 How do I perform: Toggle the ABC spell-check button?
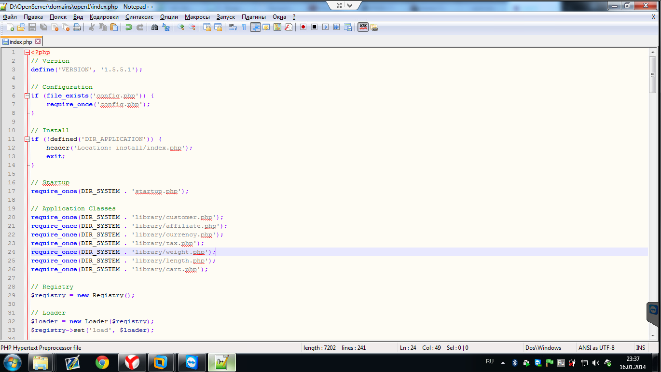[363, 27]
